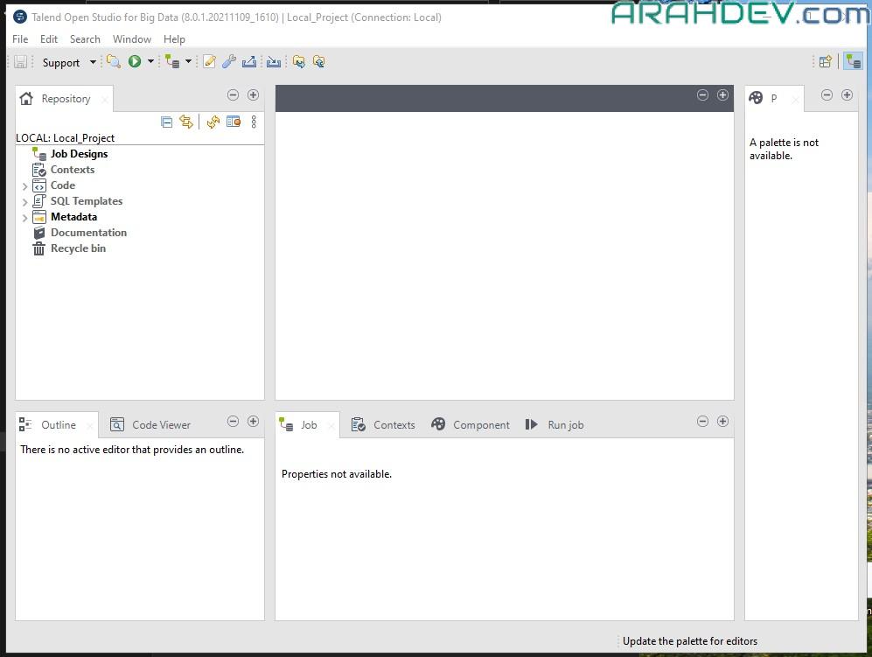Click the pencil edit icon in toolbar
Screen dimensions: 872x657
coord(209,61)
